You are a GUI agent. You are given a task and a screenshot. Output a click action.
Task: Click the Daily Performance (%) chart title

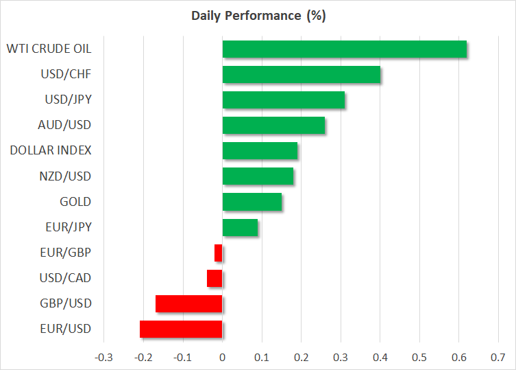click(x=258, y=16)
